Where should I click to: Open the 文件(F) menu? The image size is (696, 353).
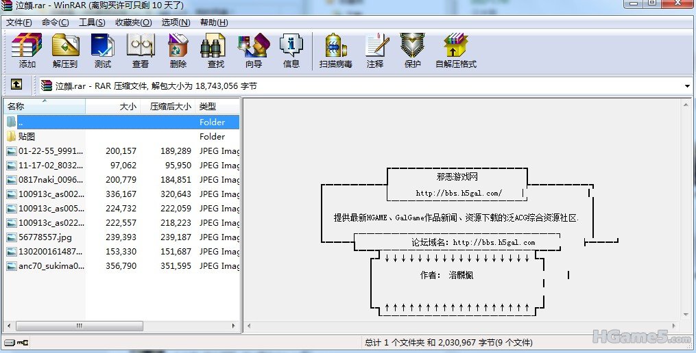tap(19, 23)
